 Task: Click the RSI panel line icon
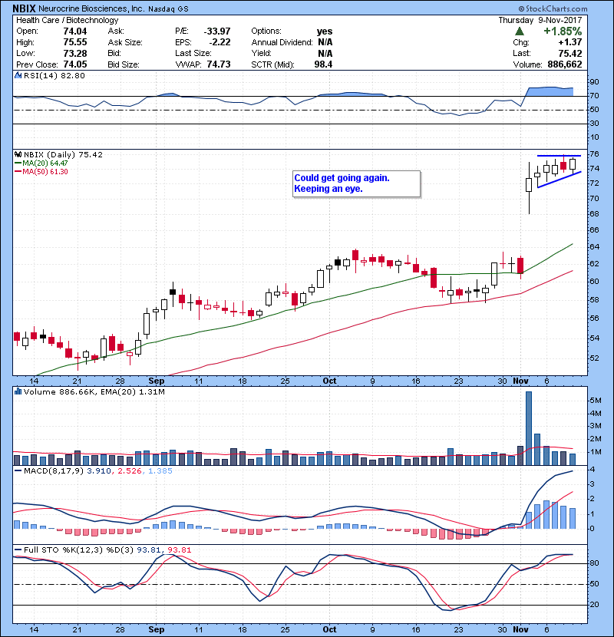[18, 75]
